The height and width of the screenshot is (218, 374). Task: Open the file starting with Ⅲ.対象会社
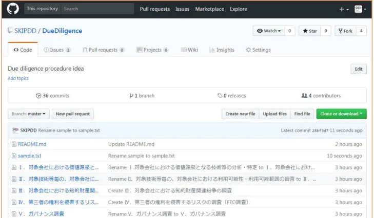pyautogui.click(x=58, y=191)
